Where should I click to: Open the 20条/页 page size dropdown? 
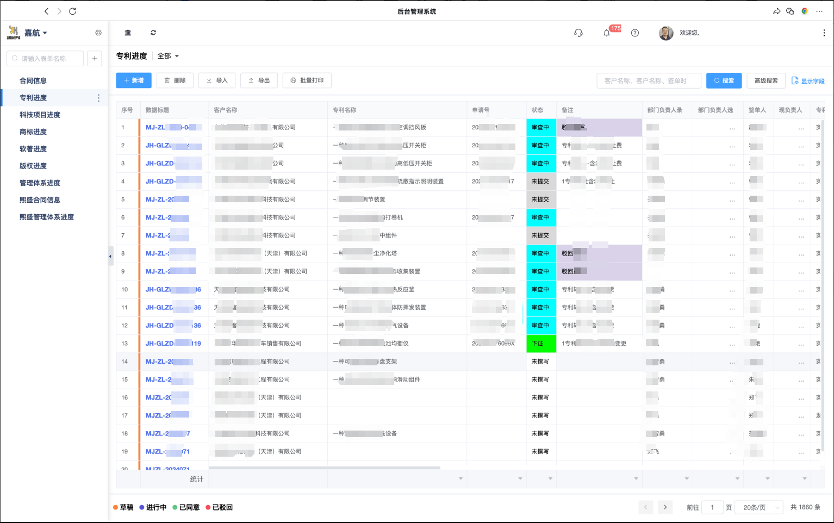pyautogui.click(x=759, y=507)
